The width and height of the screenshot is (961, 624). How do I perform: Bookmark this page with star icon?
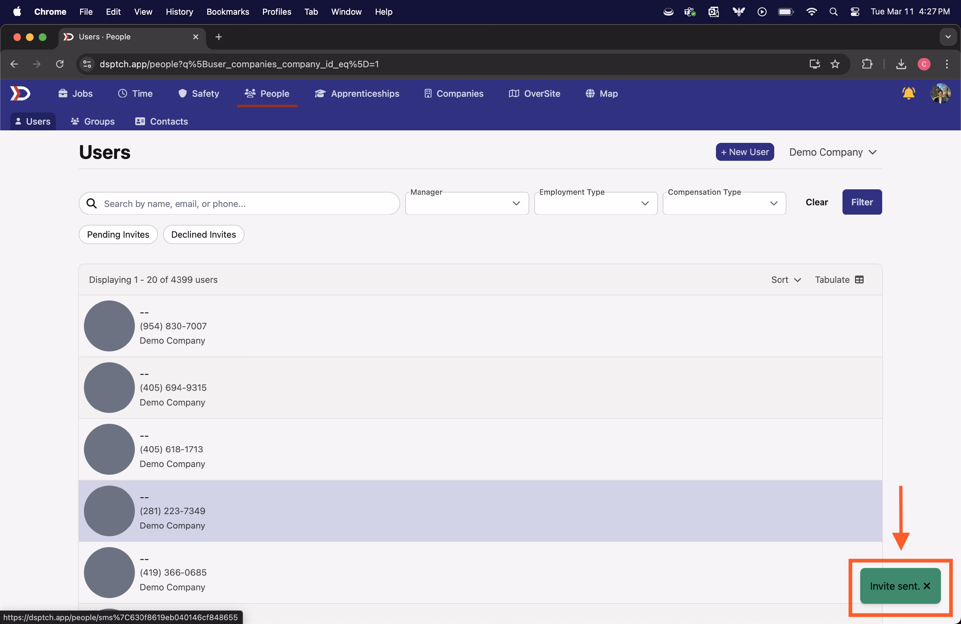coord(835,64)
